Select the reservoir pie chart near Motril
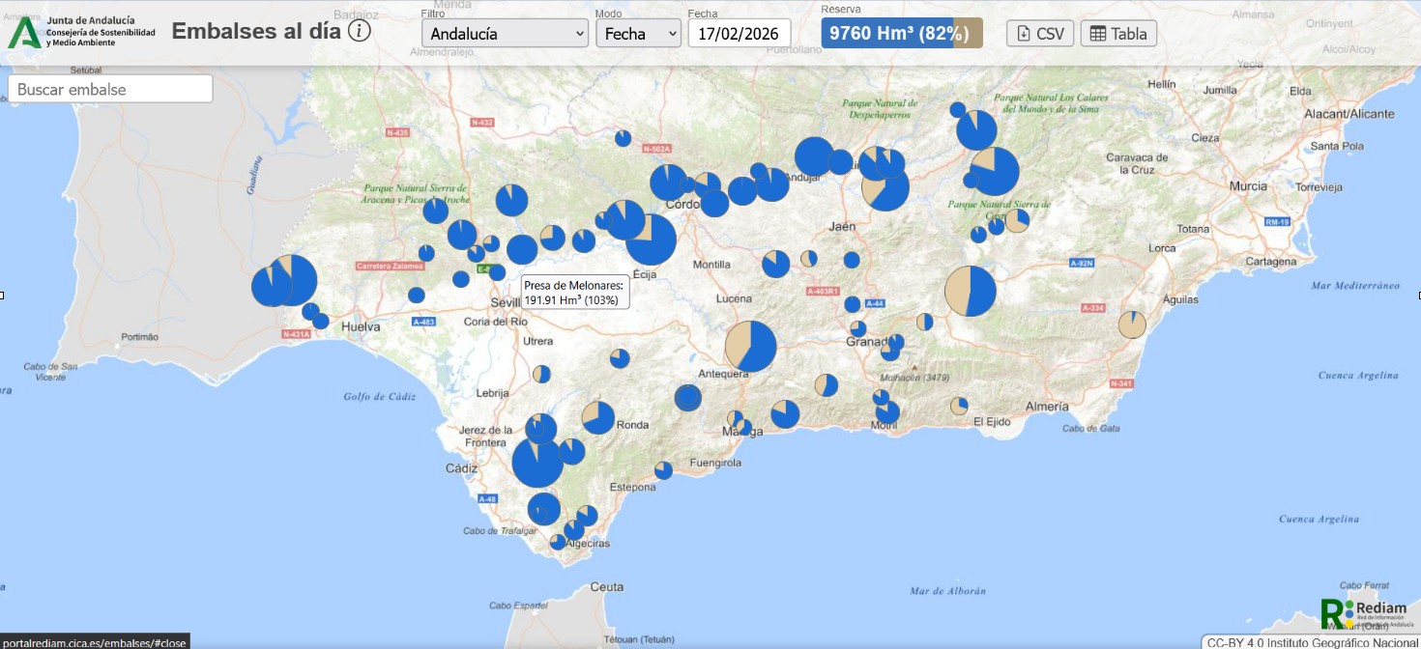This screenshot has width=1421, height=649. click(887, 412)
